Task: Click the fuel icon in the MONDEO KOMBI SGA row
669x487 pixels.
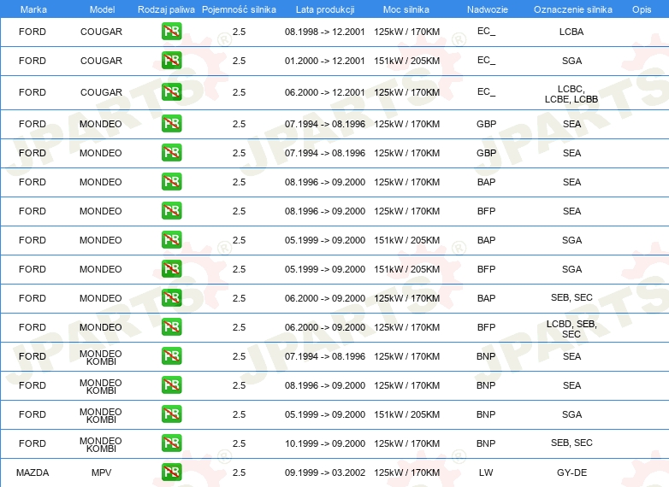Action: coord(171,414)
